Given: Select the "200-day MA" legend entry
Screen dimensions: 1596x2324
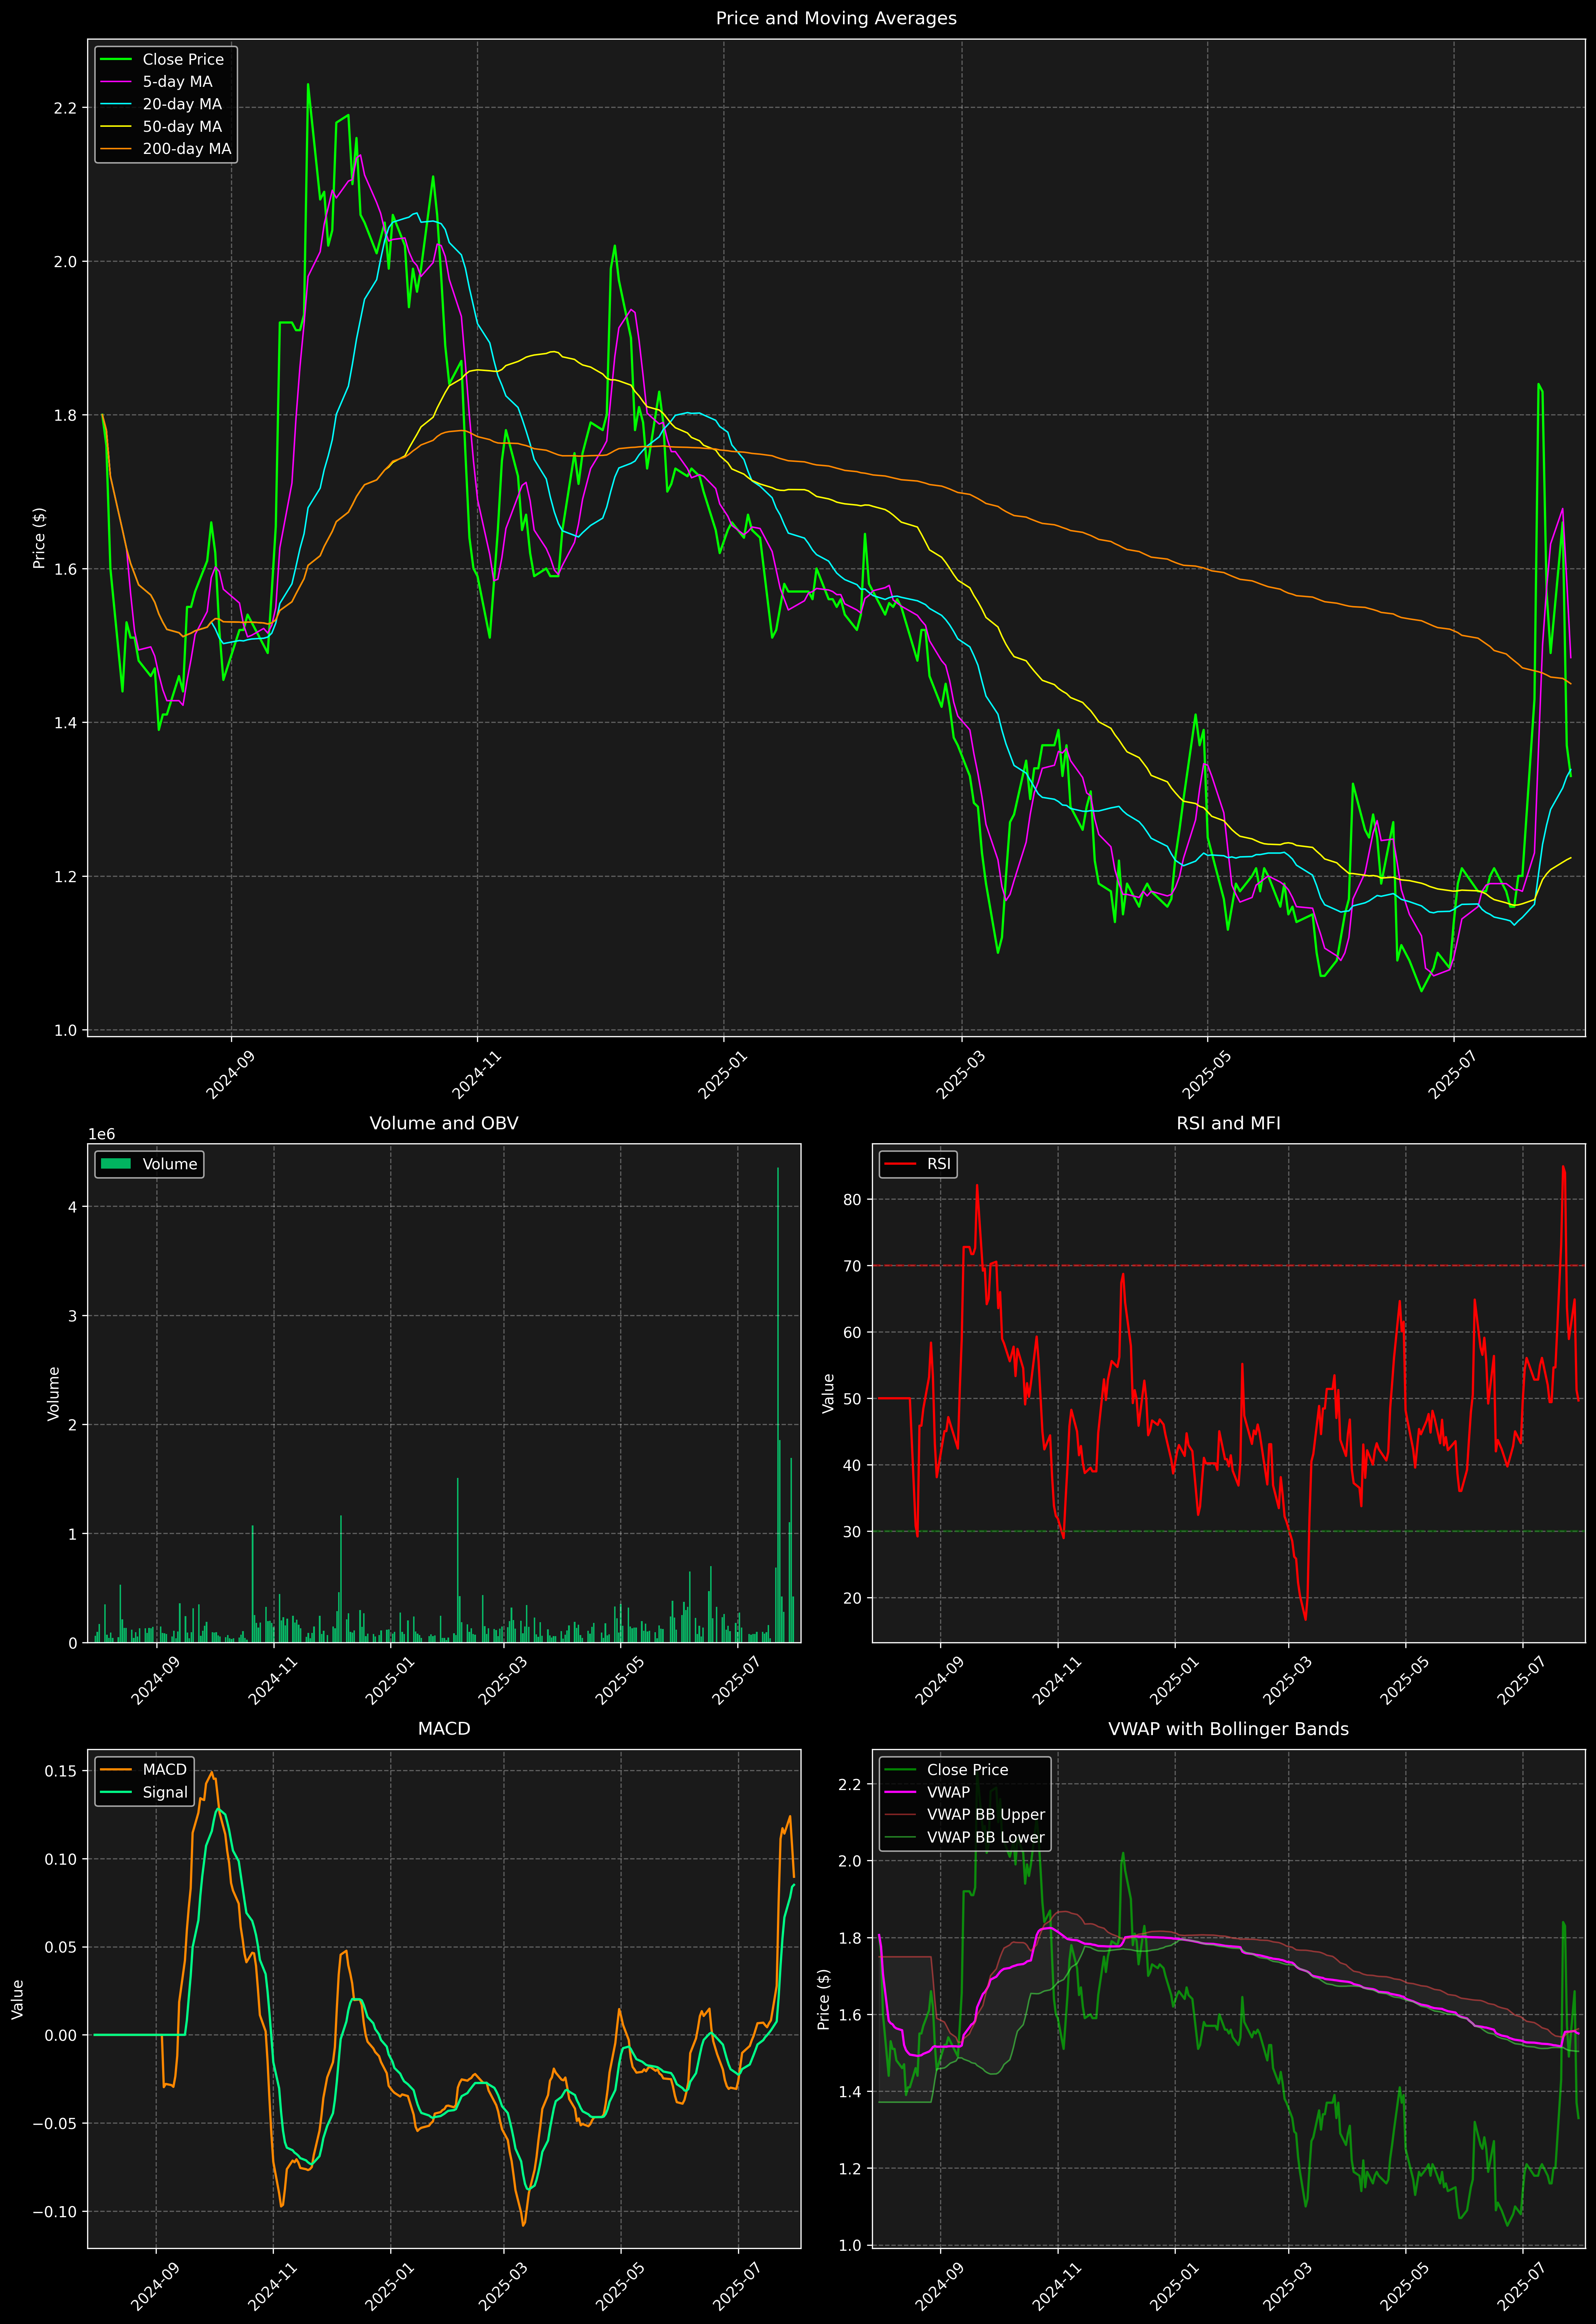Looking at the screenshot, I should pos(186,149).
